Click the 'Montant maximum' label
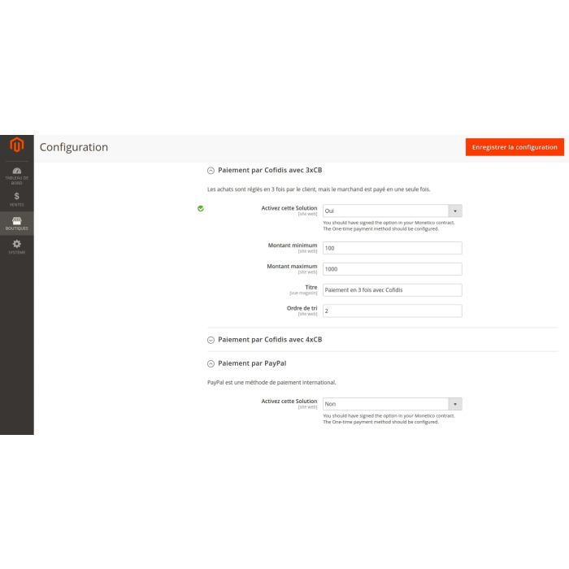The image size is (569, 569). (292, 267)
